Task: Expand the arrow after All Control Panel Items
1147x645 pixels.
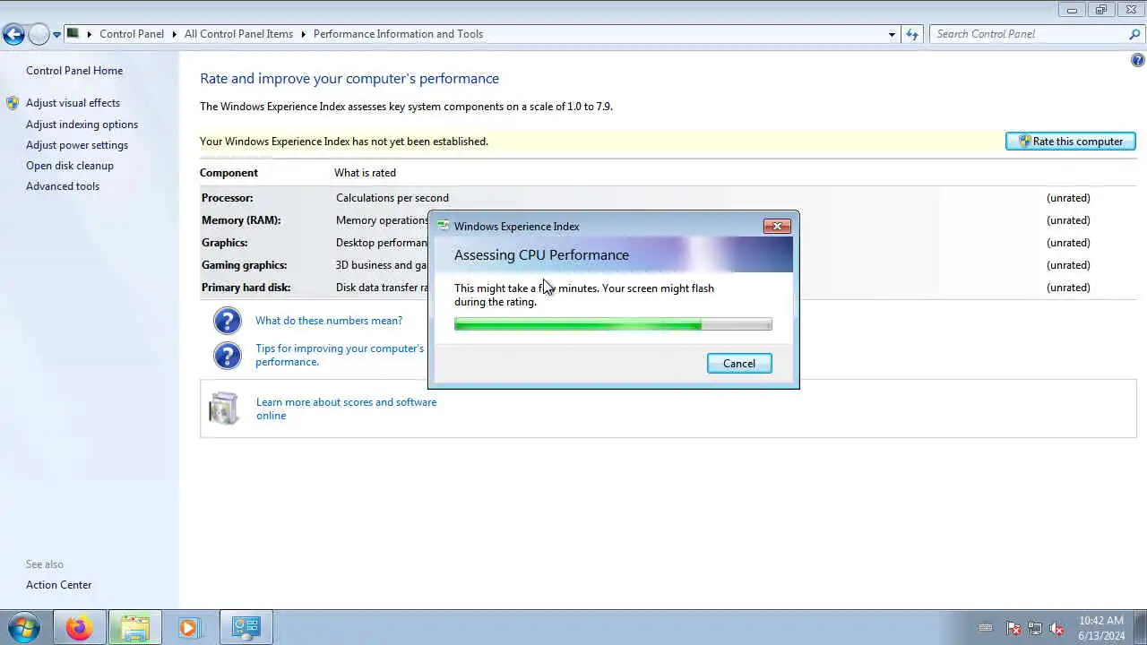Action: [303, 34]
